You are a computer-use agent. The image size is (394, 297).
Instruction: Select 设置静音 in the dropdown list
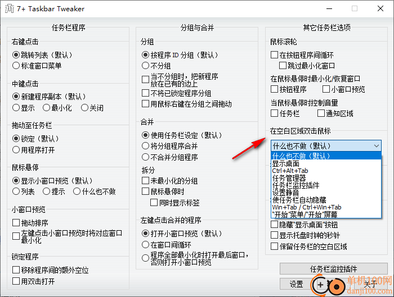[x=326, y=193]
